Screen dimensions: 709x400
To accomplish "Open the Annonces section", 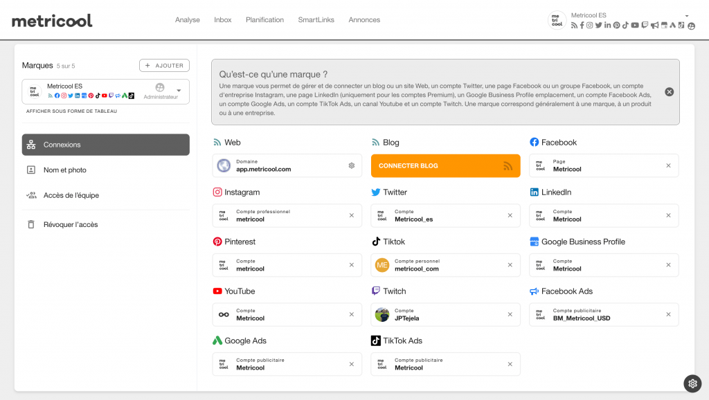I will tap(364, 20).
